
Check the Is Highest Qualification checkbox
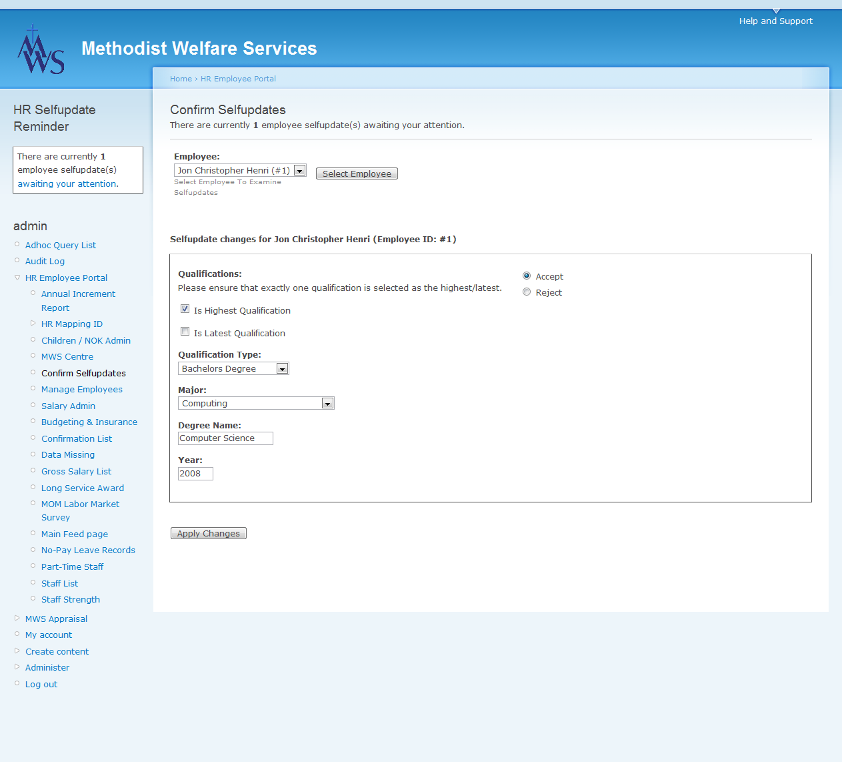click(x=185, y=309)
